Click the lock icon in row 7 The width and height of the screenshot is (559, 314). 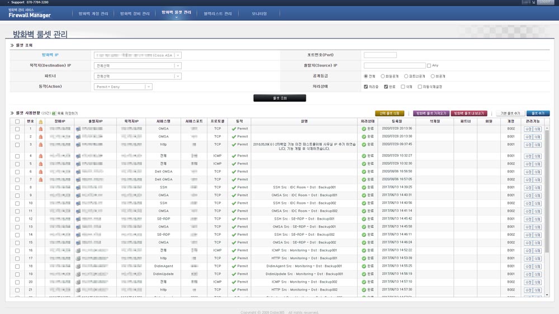pyautogui.click(x=41, y=180)
